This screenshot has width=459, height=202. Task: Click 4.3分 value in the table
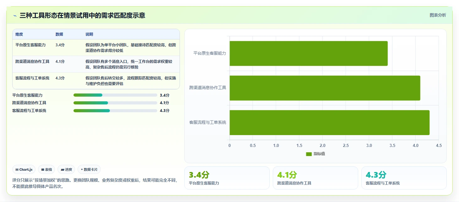tap(60, 78)
